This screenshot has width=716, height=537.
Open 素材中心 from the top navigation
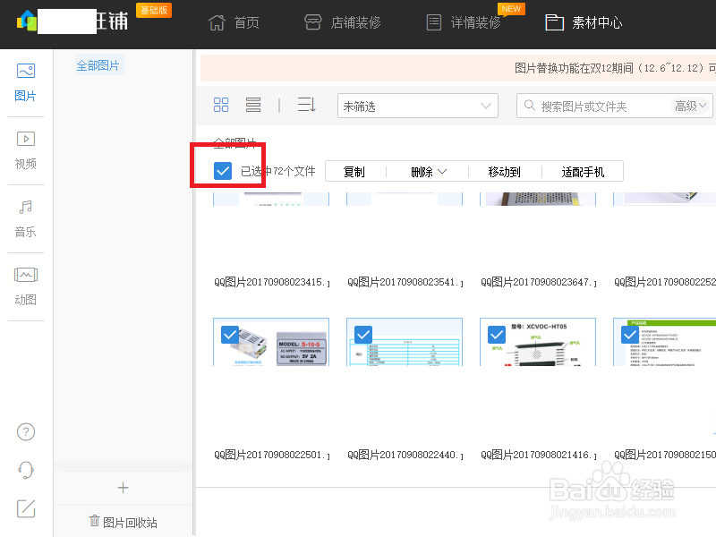(x=583, y=22)
